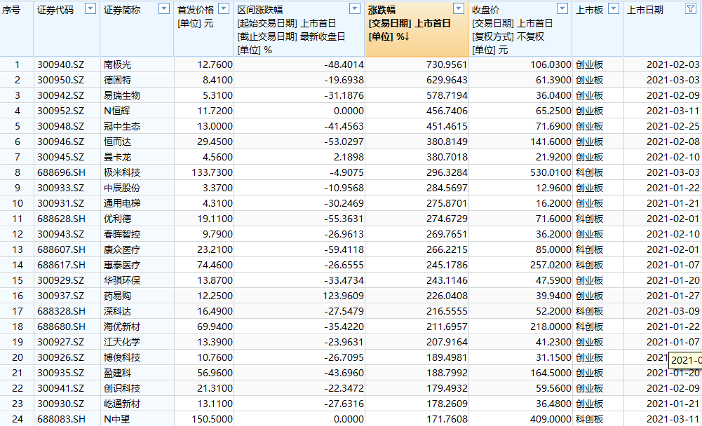Viewport: 702px width, 426px height.
Task: Open the 区间涨跌幅 column filter dropdown
Action: click(x=355, y=8)
